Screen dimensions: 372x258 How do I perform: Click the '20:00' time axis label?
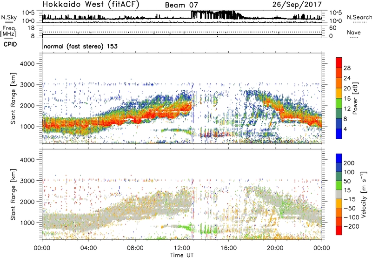tap(275, 248)
